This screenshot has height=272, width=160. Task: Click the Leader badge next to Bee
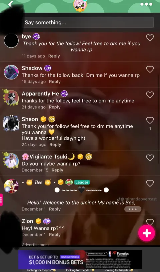pos(82,182)
